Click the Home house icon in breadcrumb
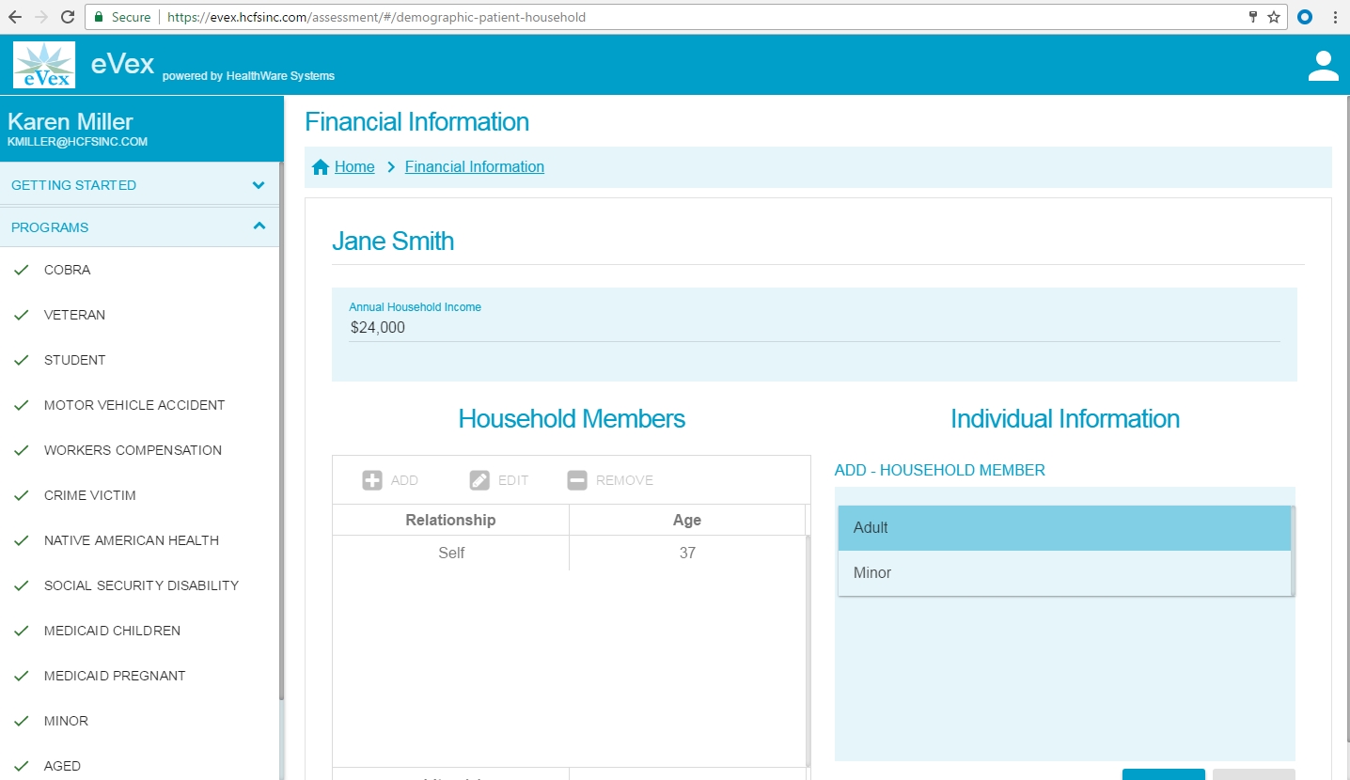The image size is (1350, 780). [321, 167]
